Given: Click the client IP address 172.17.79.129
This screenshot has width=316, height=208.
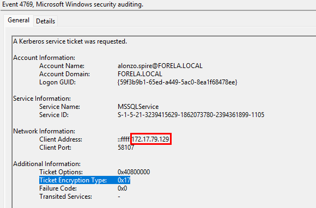Looking at the screenshot, I should (x=150, y=139).
